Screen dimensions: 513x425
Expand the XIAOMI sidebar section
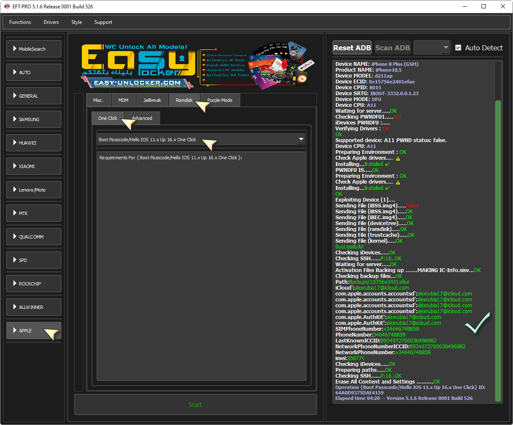(x=34, y=166)
